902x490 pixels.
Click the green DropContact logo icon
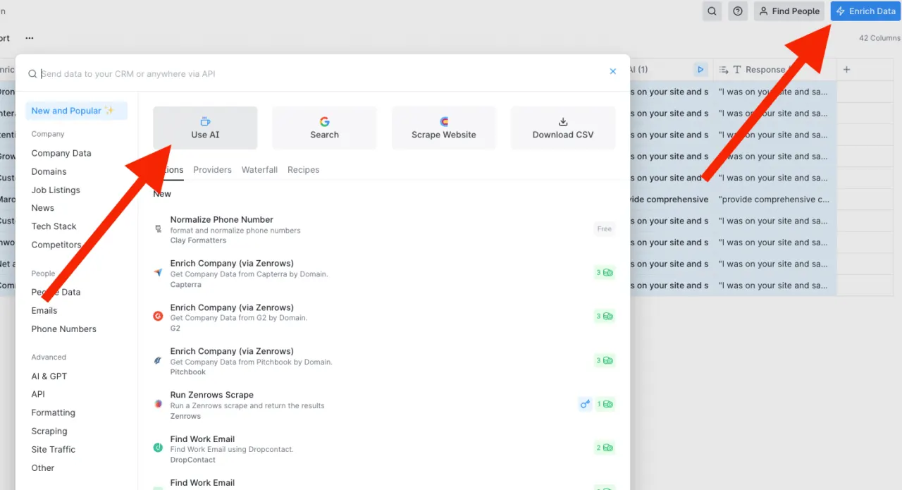[158, 448]
